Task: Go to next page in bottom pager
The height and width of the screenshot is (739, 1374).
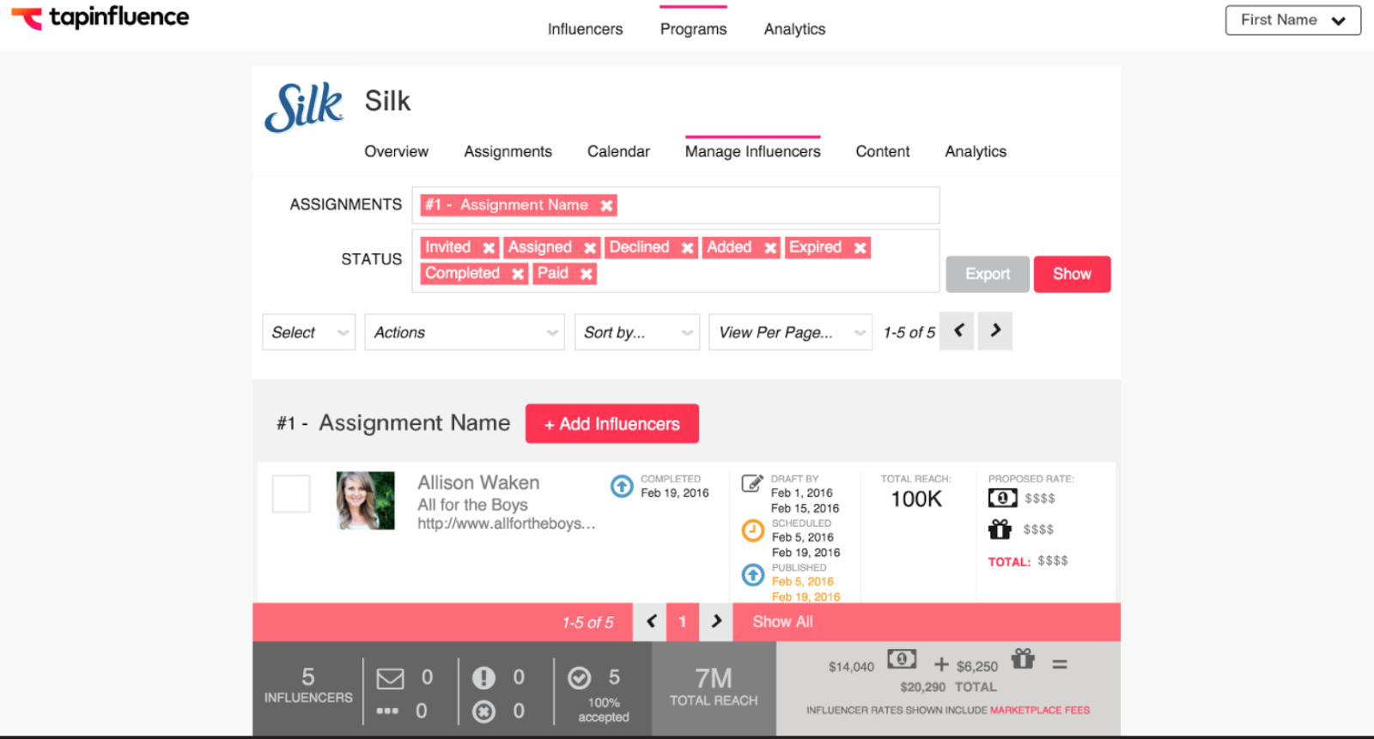Action: 716,622
